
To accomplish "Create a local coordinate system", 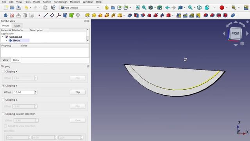I will pos(59,15).
